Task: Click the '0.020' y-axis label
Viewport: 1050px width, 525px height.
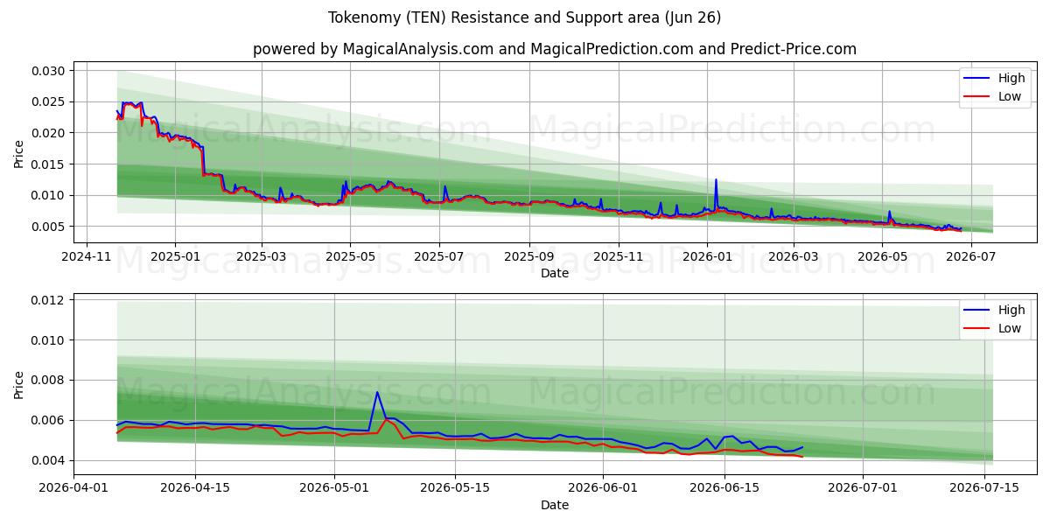Action: (49, 133)
